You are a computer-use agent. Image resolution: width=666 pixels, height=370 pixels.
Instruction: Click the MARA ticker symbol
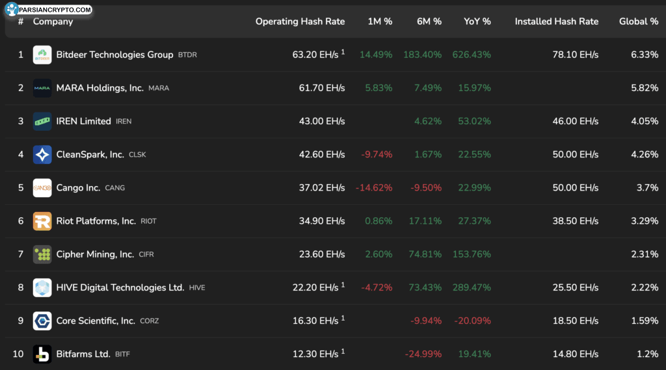coord(159,88)
